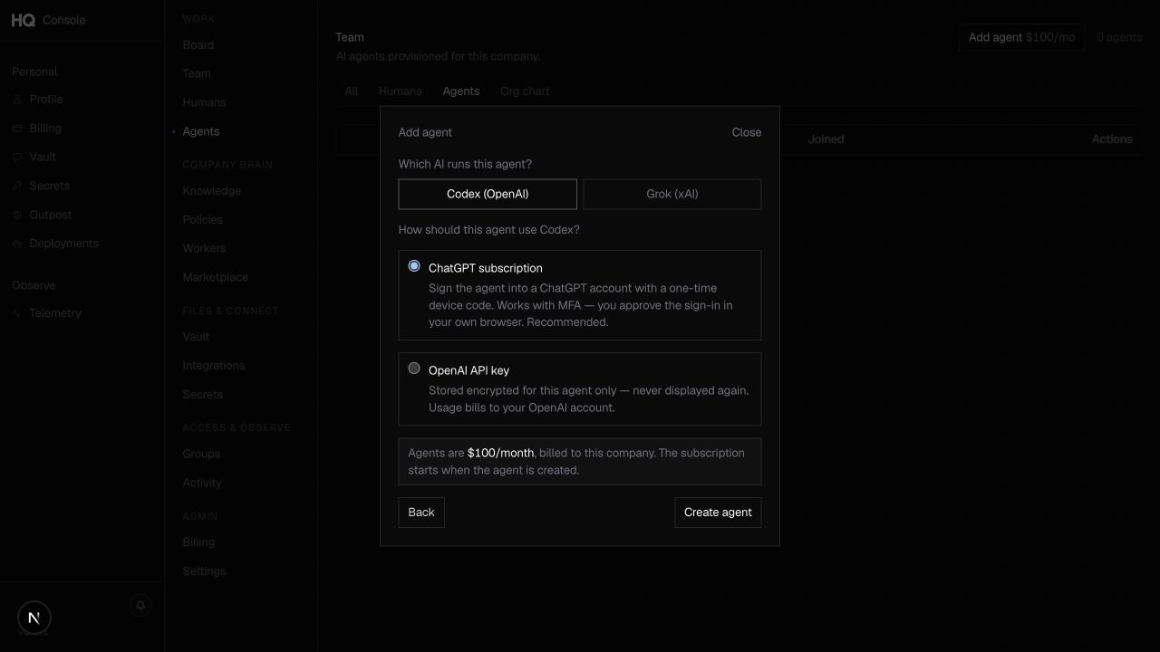This screenshot has width=1160, height=652.
Task: Click the Joined column header
Action: 826,139
